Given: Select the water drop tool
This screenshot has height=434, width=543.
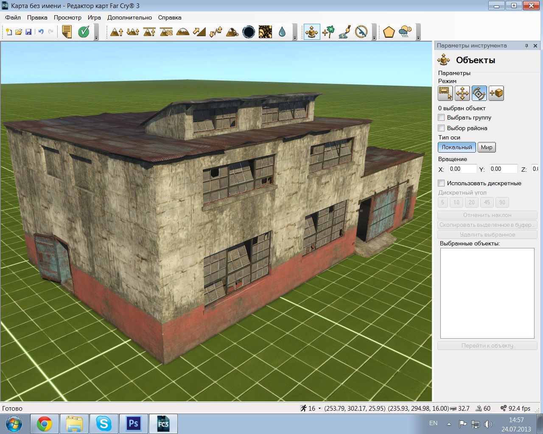Looking at the screenshot, I should click(282, 32).
